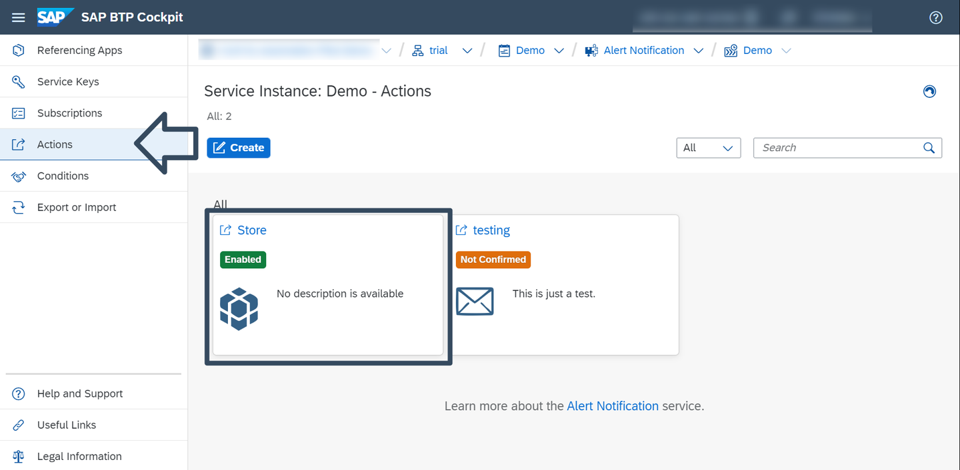Click the Referencing Apps sidebar icon
This screenshot has height=470, width=960.
point(19,51)
